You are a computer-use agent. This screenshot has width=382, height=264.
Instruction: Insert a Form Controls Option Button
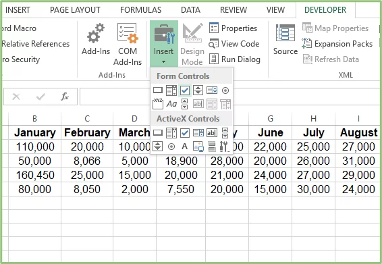(x=225, y=90)
